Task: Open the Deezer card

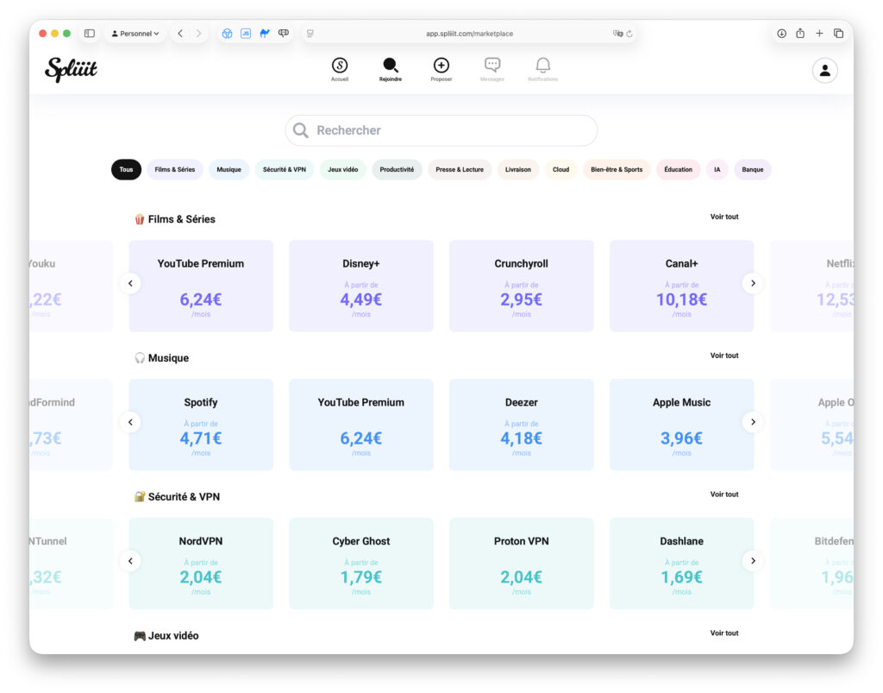Action: [x=522, y=425]
